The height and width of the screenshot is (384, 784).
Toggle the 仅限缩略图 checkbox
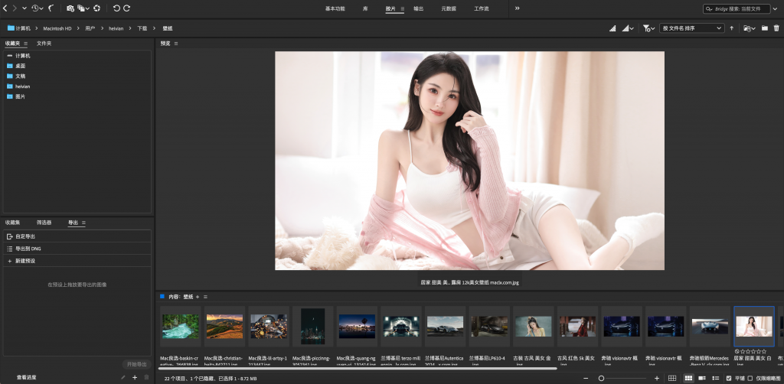pyautogui.click(x=750, y=379)
